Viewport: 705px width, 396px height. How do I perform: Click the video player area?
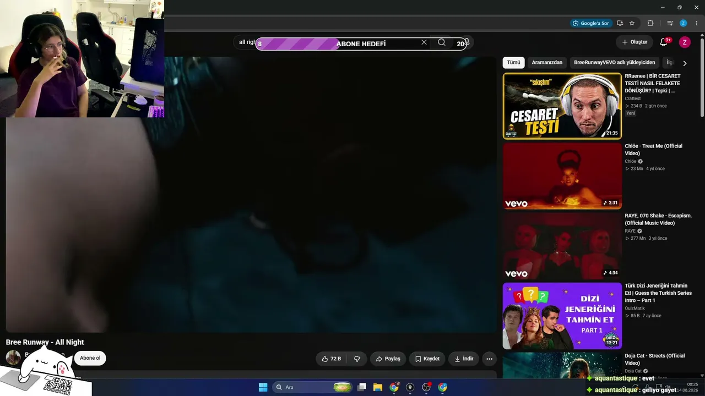tap(251, 195)
